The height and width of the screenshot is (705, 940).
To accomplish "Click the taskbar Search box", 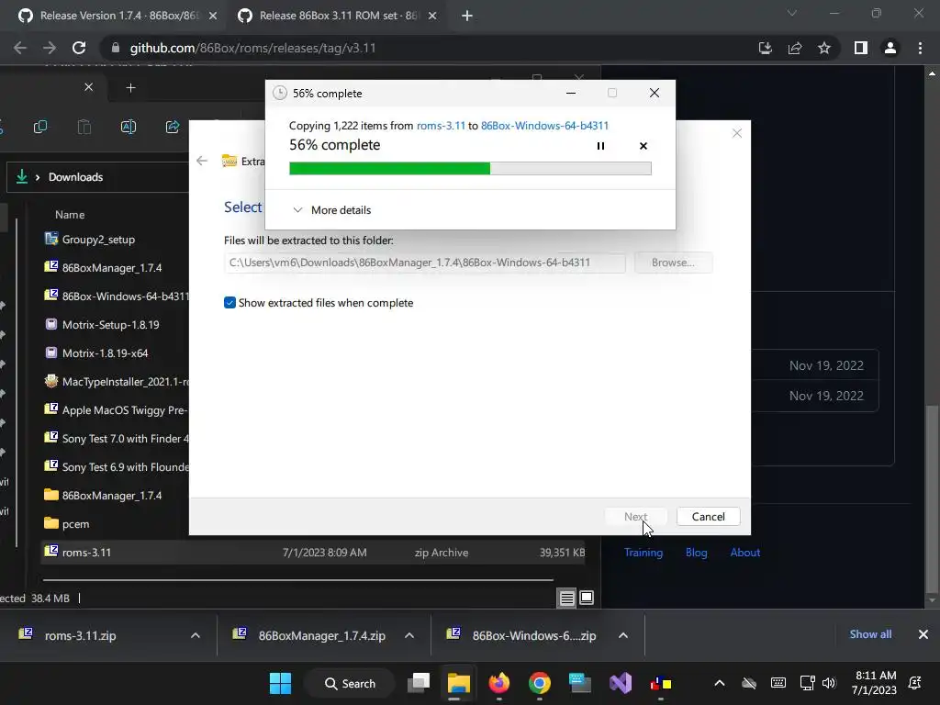I will (350, 683).
